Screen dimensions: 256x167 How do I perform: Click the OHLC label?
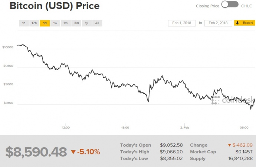click(247, 6)
